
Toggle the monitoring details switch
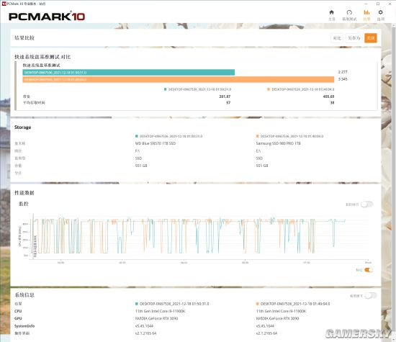(x=366, y=204)
